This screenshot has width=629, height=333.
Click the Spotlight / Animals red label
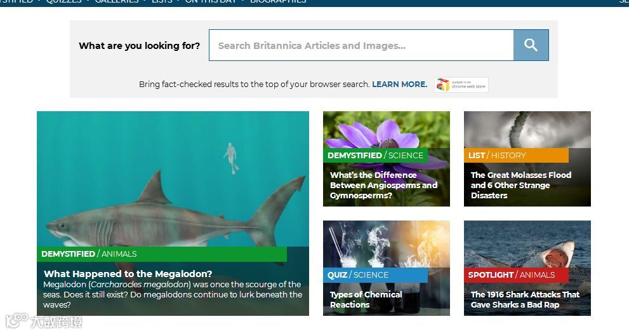click(x=516, y=275)
